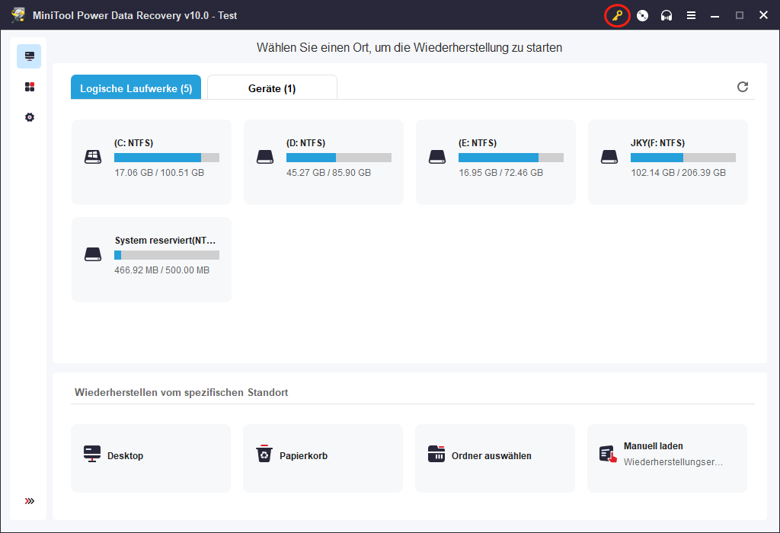Viewport: 780px width, 533px height.
Task: Open the hamburger menu
Action: (x=691, y=15)
